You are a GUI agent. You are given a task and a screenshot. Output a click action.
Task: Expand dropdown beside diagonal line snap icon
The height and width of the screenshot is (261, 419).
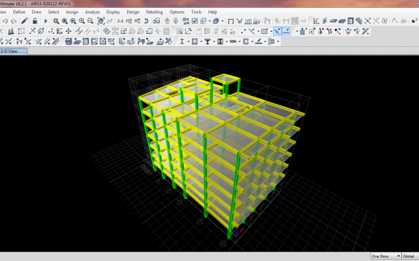pos(258,31)
